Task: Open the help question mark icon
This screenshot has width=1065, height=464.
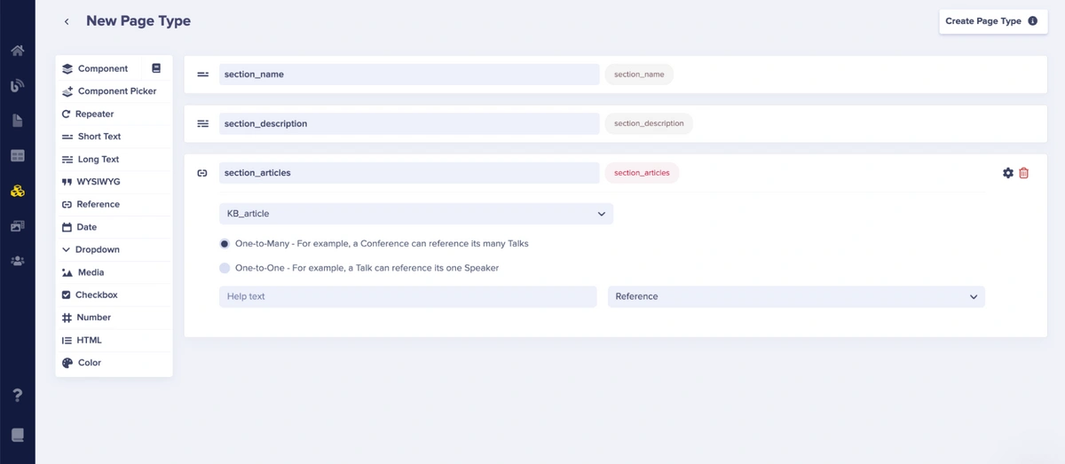Action: point(17,395)
